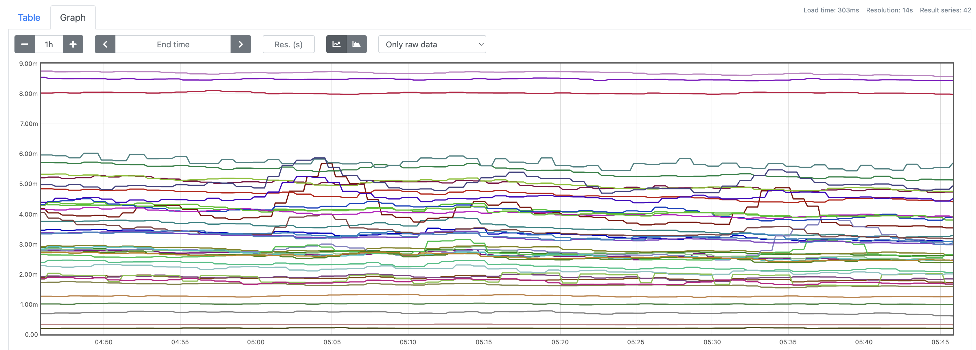Switch to the Table tab
976x350 pixels.
point(29,17)
